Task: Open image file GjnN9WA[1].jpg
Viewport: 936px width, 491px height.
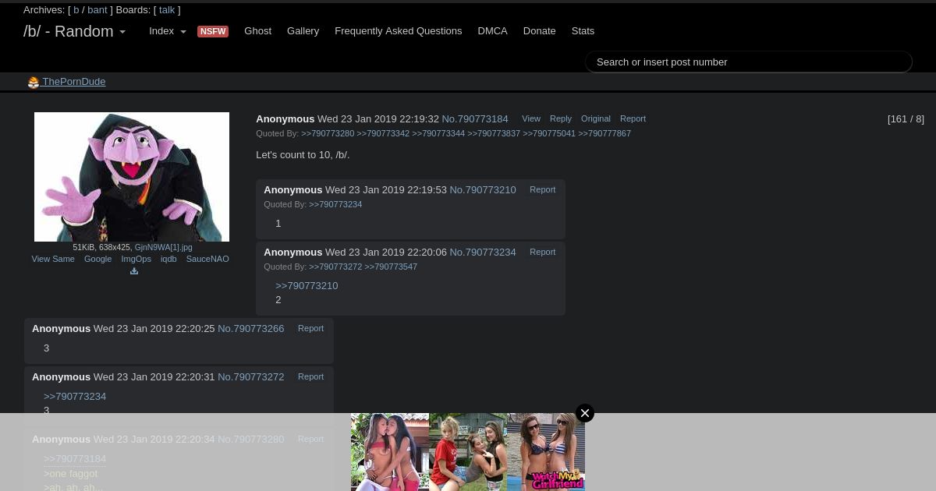Action: point(163,247)
